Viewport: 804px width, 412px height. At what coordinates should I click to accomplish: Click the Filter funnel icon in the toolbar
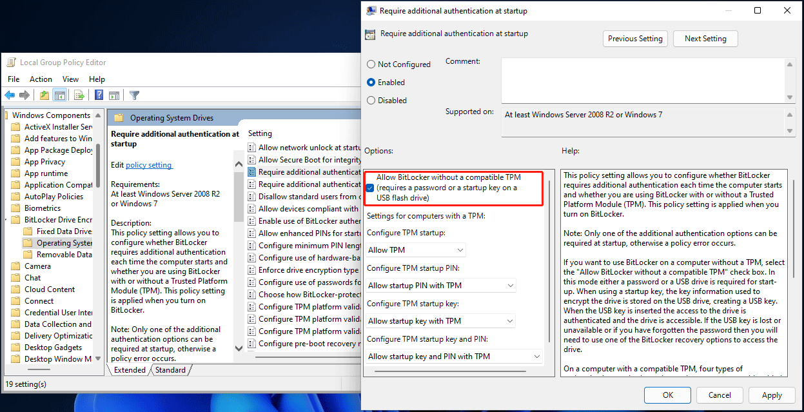(x=134, y=95)
